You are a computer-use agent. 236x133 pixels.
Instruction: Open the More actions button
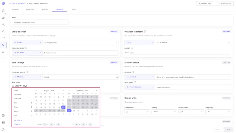pos(224,3)
